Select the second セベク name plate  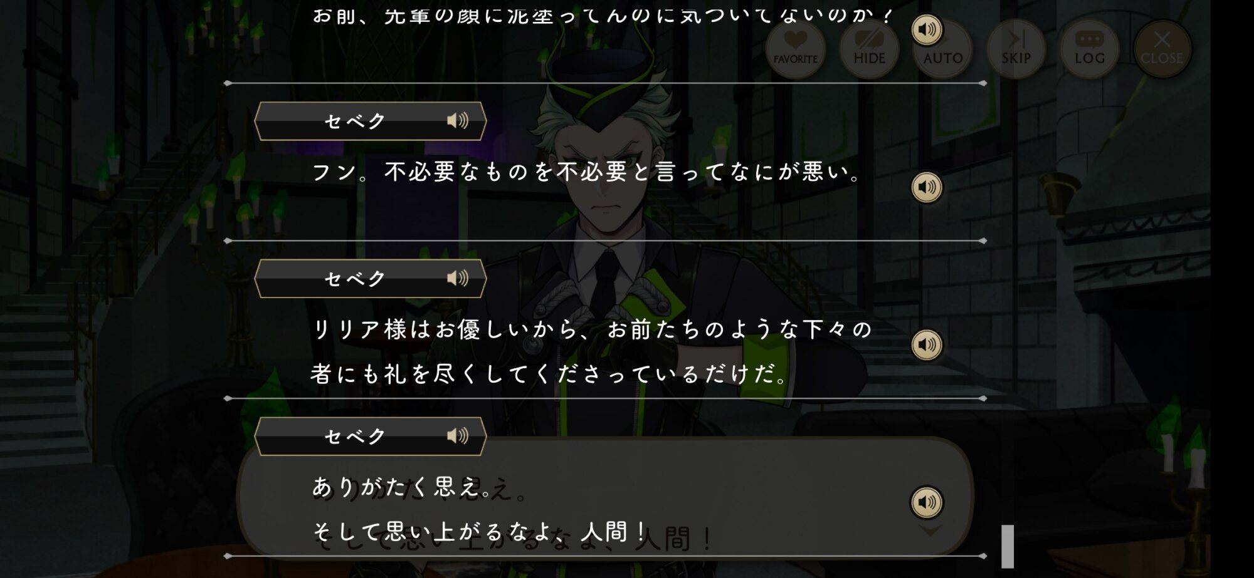370,279
